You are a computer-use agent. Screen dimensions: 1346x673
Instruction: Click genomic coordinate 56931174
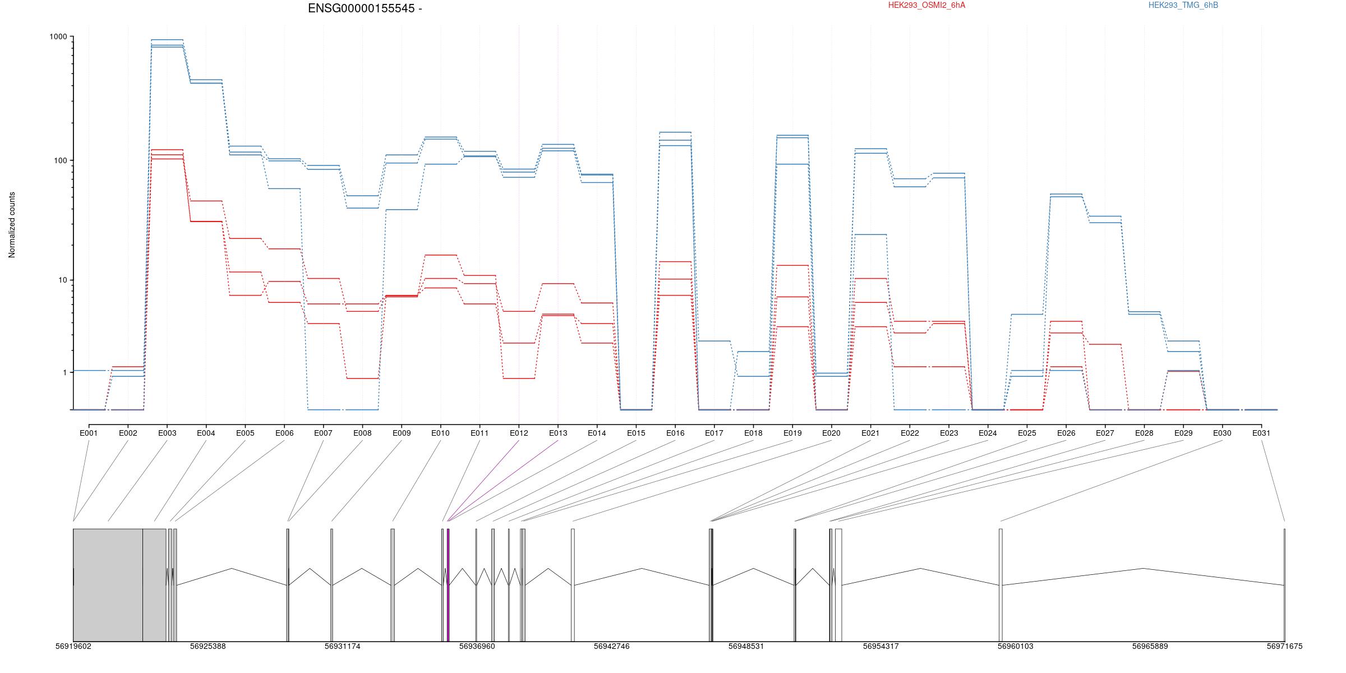click(343, 646)
